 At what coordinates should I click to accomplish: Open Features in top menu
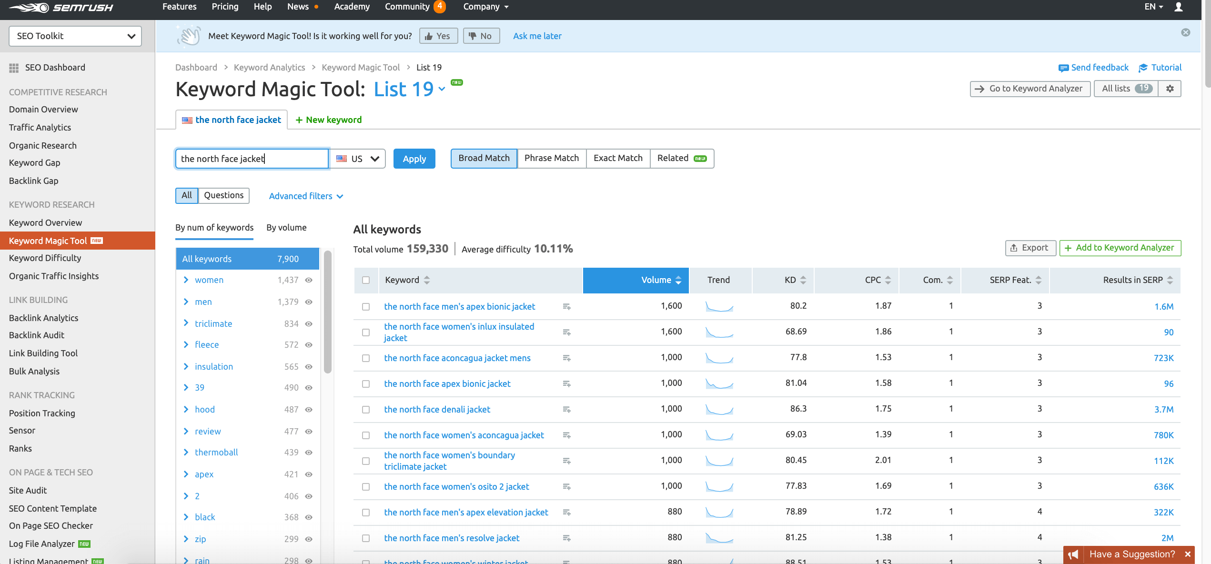[x=179, y=7]
